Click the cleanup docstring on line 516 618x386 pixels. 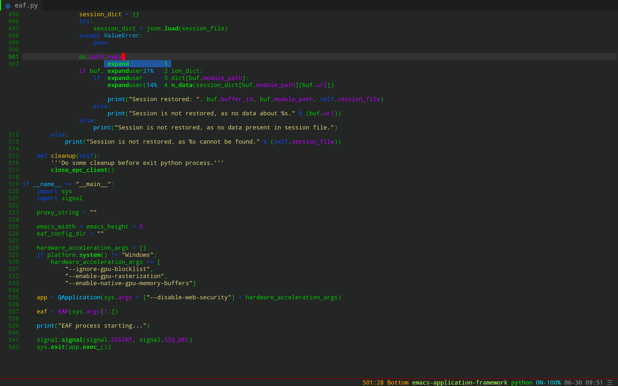[x=138, y=163]
